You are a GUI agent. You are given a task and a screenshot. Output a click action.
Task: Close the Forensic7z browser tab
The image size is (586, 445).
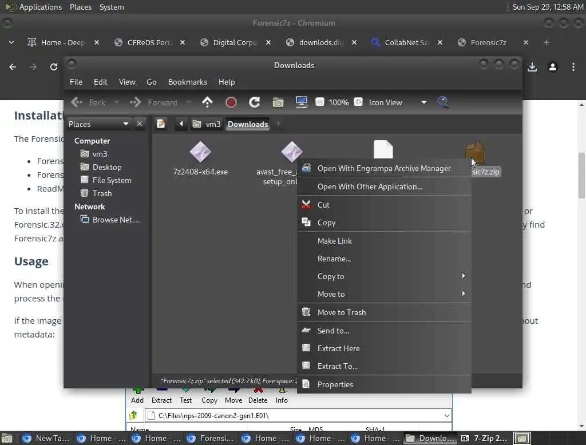526,42
